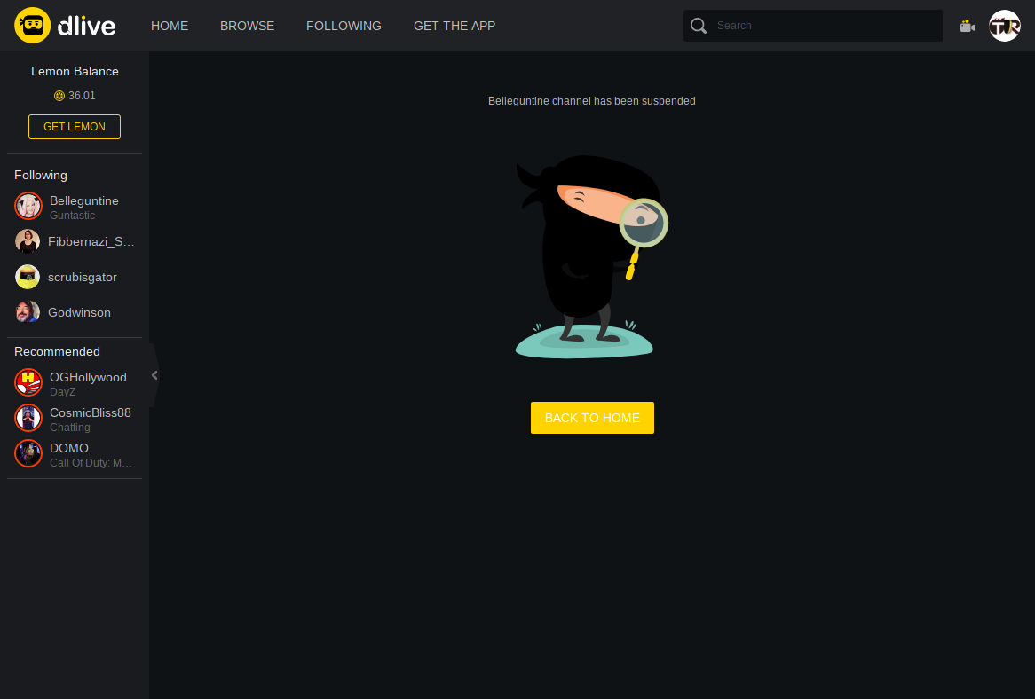Open Godwinson's avatar icon
This screenshot has width=1035, height=699.
(x=28, y=312)
